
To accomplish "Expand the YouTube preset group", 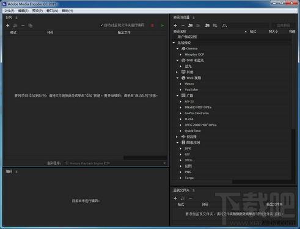I will [180, 90].
